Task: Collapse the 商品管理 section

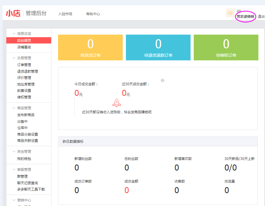Action: [14, 108]
